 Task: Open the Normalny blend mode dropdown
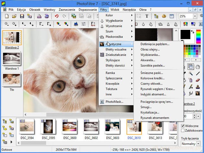point(198,143)
